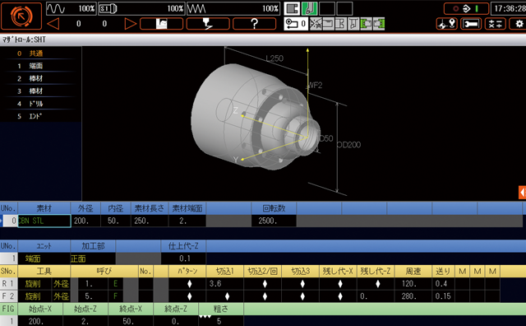This screenshot has width=526, height=326.
Task: Select the 共通 common unit item
Action: (35, 54)
